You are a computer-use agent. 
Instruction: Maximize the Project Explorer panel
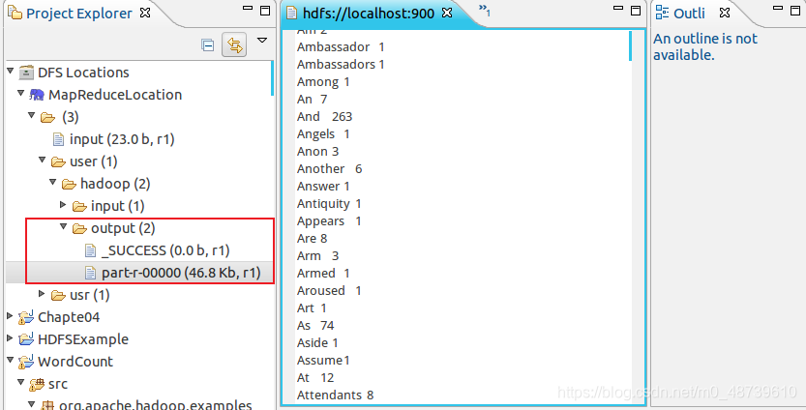(x=265, y=11)
